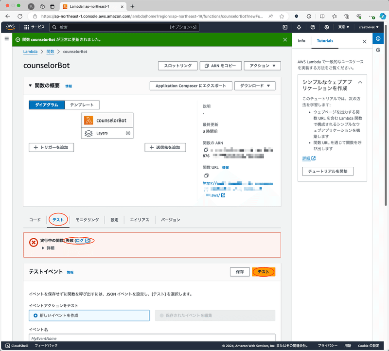Export to Application Composer

pyautogui.click(x=191, y=86)
